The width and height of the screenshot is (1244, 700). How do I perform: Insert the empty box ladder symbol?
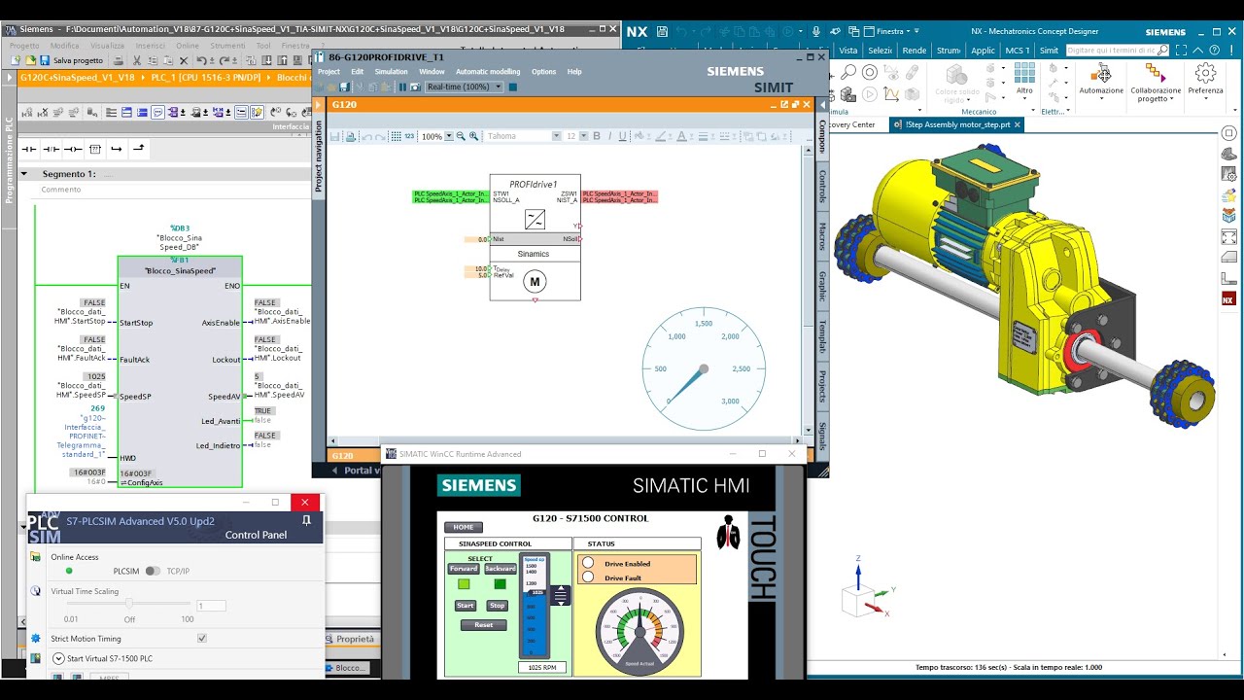(x=94, y=149)
